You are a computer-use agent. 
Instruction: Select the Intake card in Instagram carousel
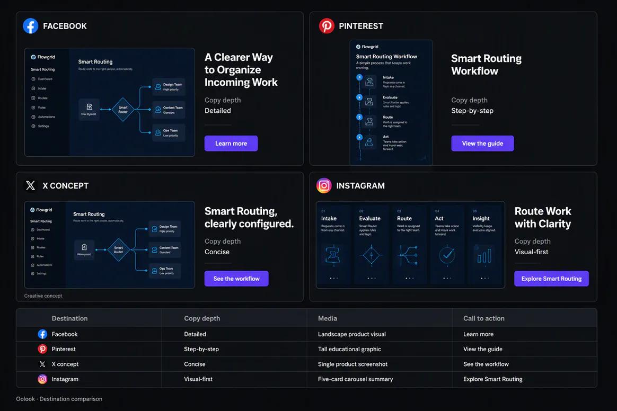coord(333,245)
